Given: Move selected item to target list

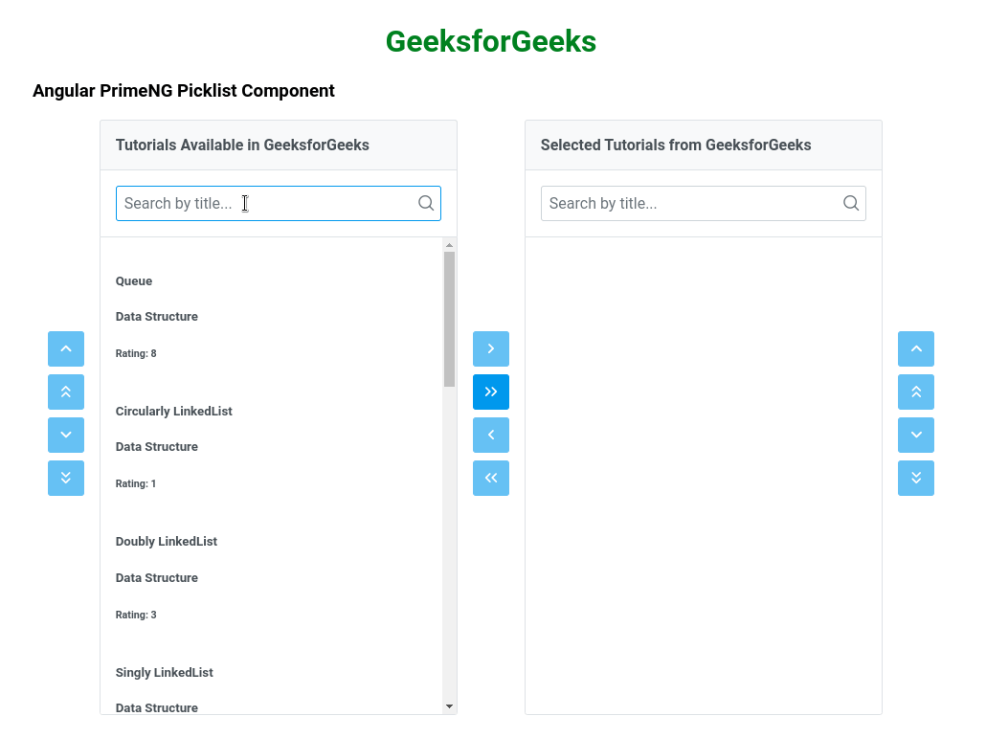Looking at the screenshot, I should tap(491, 348).
